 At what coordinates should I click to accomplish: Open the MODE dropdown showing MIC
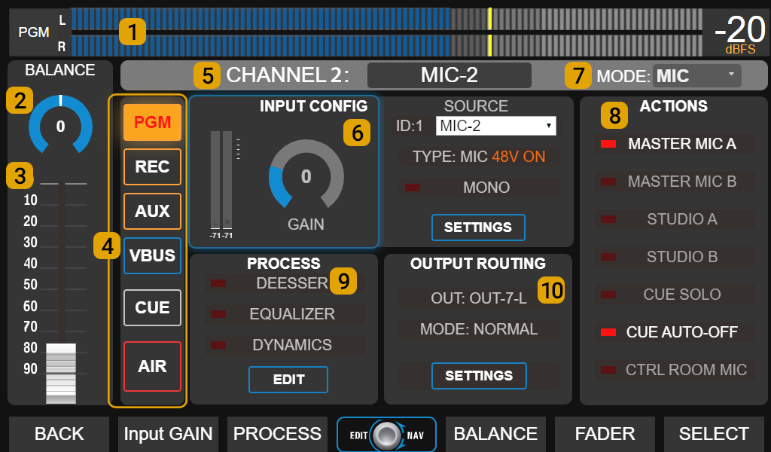(696, 76)
